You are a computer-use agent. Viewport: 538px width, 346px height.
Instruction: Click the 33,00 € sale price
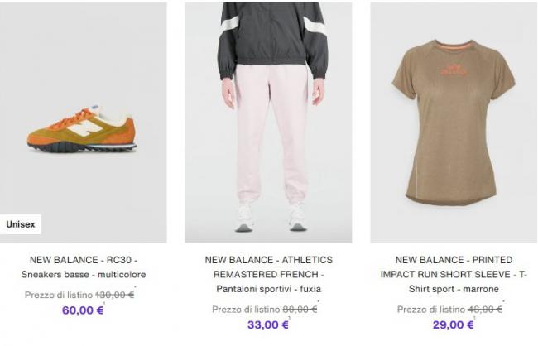pyautogui.click(x=268, y=325)
